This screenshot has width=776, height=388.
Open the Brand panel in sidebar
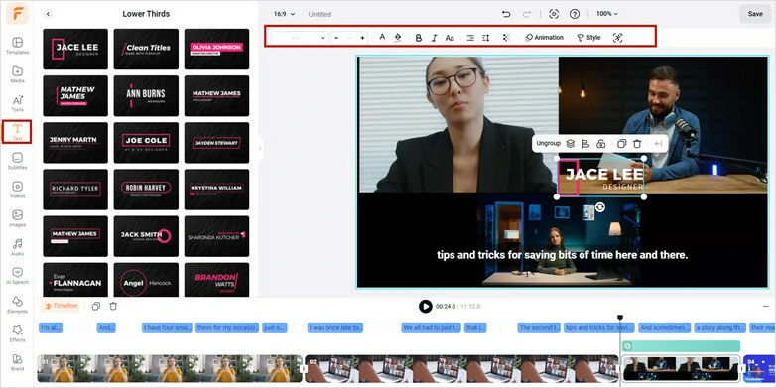(x=17, y=362)
